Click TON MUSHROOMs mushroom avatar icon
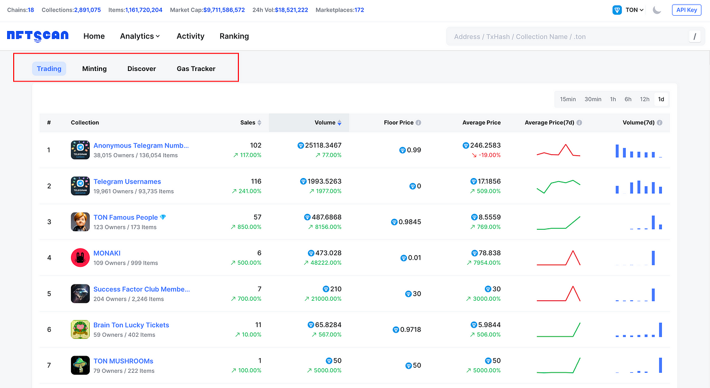 click(x=80, y=365)
